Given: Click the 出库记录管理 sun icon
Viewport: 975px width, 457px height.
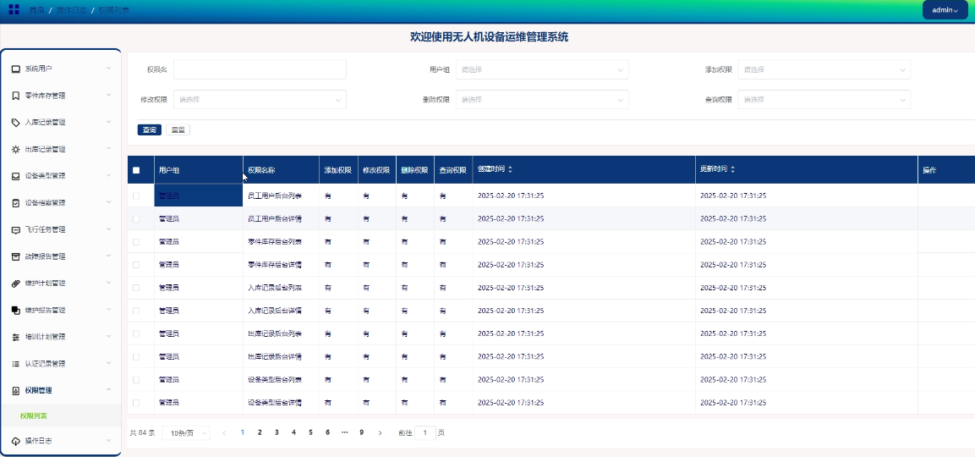Looking at the screenshot, I should click(x=16, y=150).
